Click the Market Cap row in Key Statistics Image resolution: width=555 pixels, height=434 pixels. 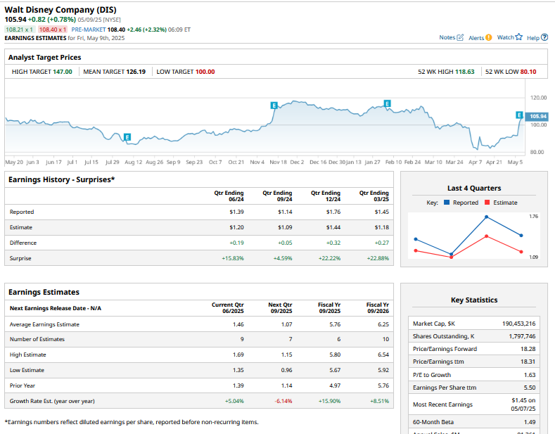pyautogui.click(x=474, y=324)
